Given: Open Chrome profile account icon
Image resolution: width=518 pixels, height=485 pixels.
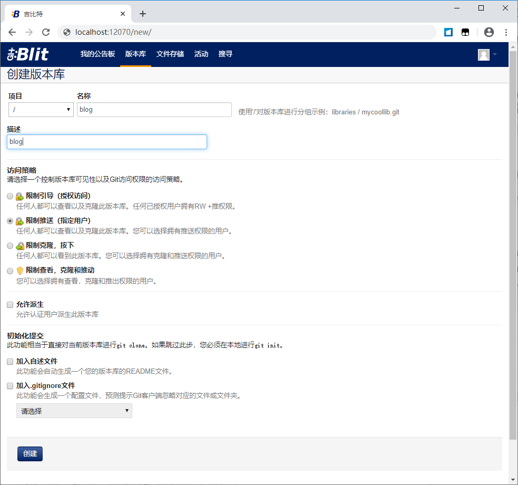Looking at the screenshot, I should pos(488,32).
